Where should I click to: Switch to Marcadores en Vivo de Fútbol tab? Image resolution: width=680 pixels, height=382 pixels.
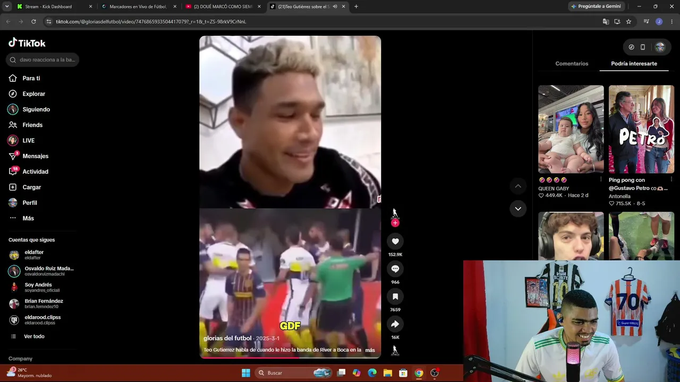click(x=138, y=6)
